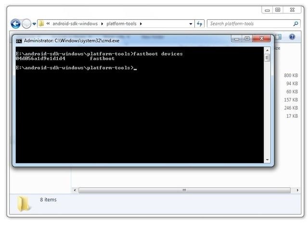Open address bar previous locations dropdown
This screenshot has height=225, width=308.
[191, 24]
